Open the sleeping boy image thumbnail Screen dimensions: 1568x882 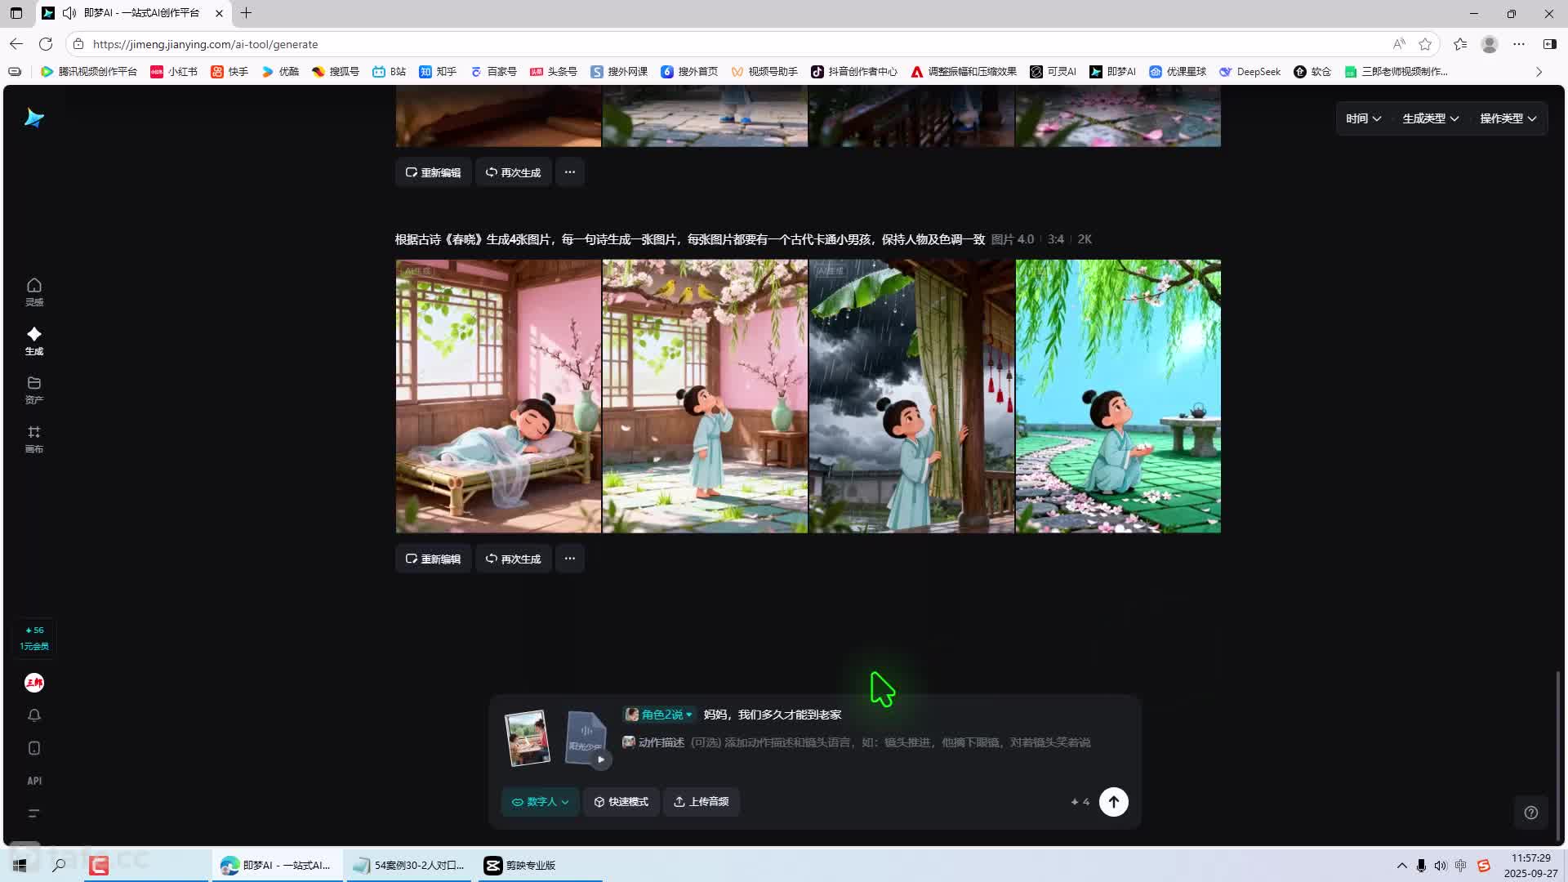(x=498, y=396)
